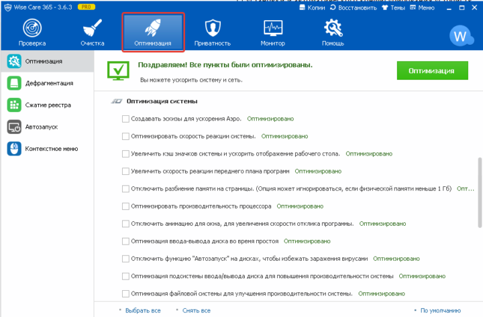Screen dimensions: 483x317
Task: Switch to Автозапуск sidebar tab
Action: pyautogui.click(x=48, y=127)
